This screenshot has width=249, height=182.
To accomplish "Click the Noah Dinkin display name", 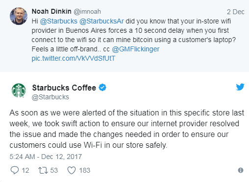I will tap(51, 11).
